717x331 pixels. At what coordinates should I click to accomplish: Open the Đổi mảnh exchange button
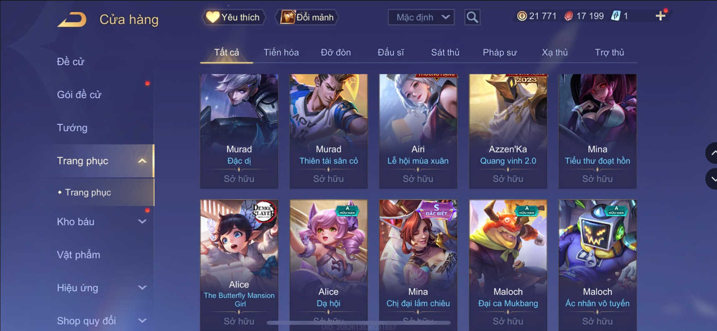(307, 17)
